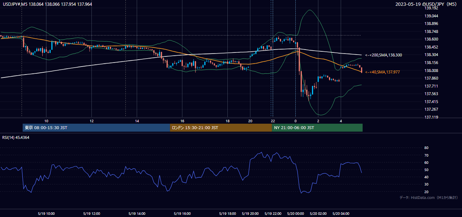The image size is (462, 217).
Task: Click the 'RSI(14) 45.4364' indicator label
Action: (x=16, y=137)
